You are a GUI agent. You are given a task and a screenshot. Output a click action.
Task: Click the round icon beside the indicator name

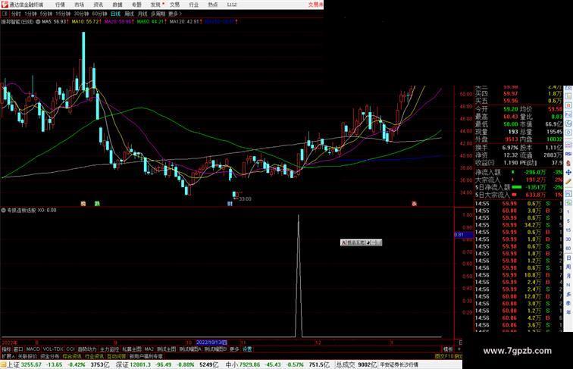pyautogui.click(x=4, y=210)
